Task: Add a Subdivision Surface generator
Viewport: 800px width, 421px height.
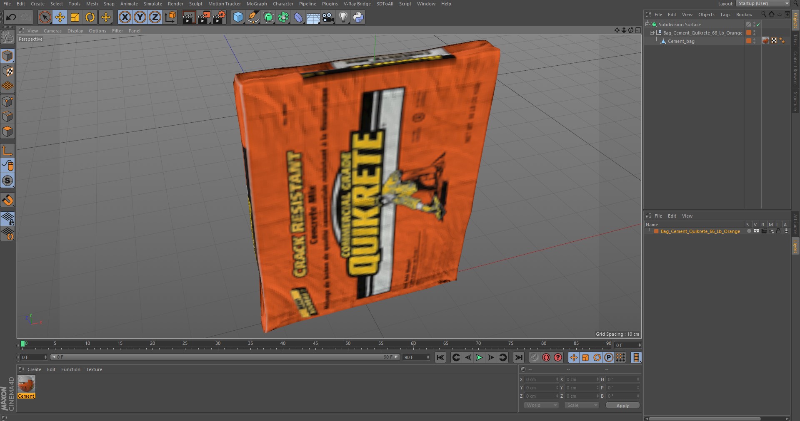Action: pos(268,17)
